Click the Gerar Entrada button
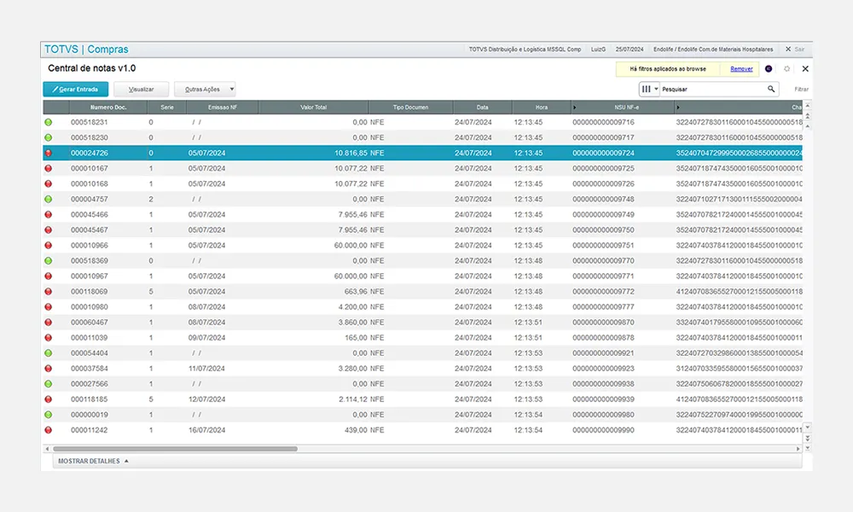Viewport: 853px width, 512px height. point(76,89)
